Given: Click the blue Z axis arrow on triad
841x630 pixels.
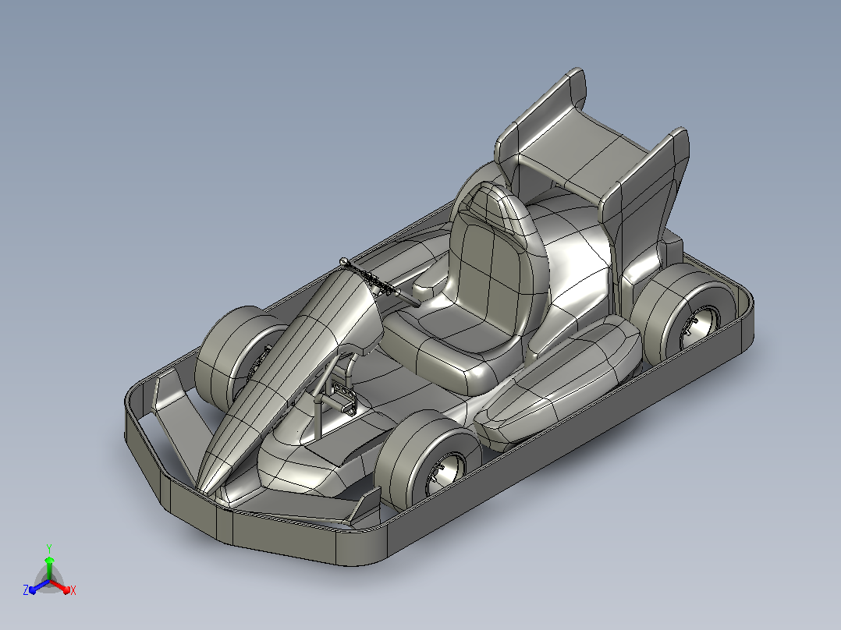Looking at the screenshot, I should [x=39, y=587].
